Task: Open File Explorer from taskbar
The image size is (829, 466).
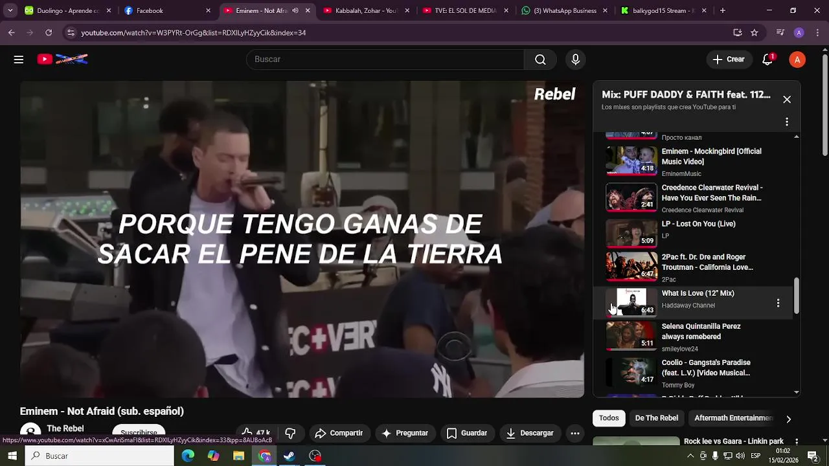Action: (239, 456)
